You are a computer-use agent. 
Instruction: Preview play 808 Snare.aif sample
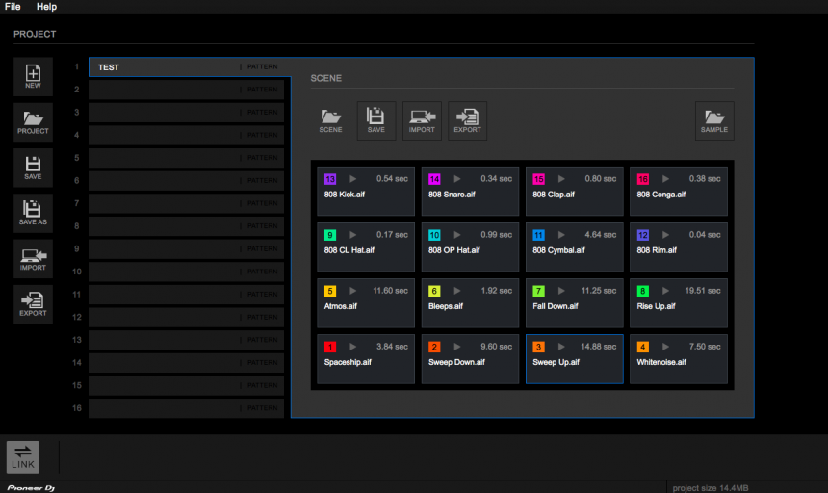457,179
